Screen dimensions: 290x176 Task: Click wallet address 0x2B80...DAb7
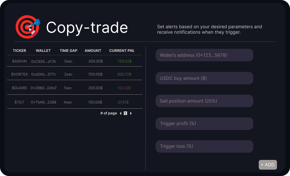(x=44, y=88)
